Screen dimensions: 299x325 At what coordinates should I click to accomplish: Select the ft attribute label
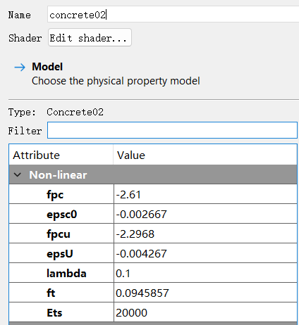51,293
